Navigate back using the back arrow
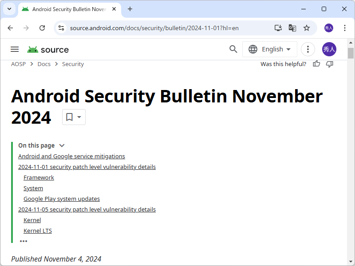Viewport: 355px width, 266px height. click(10, 27)
